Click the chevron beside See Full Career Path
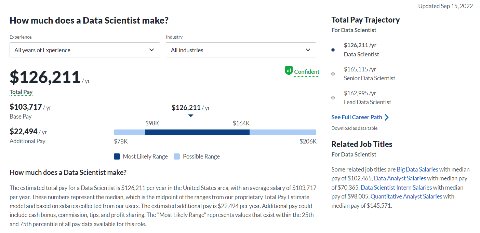 [387, 117]
